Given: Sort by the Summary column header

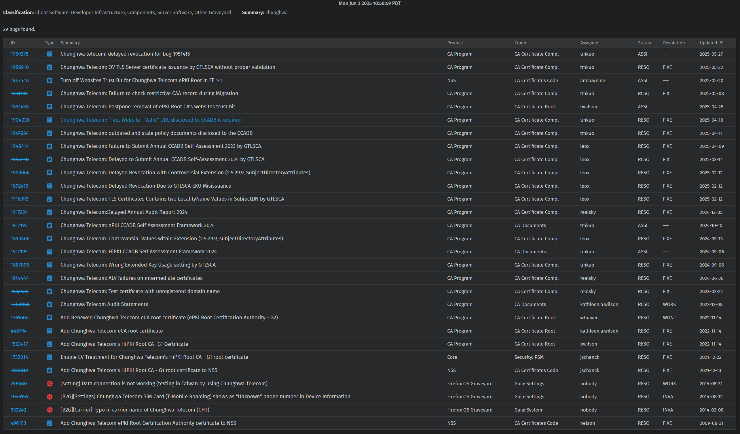Looking at the screenshot, I should click(x=70, y=43).
